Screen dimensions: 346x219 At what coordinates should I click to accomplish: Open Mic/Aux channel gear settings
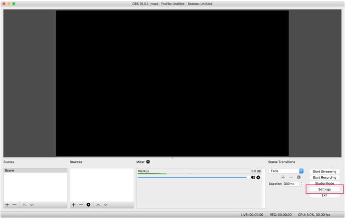pyautogui.click(x=258, y=177)
